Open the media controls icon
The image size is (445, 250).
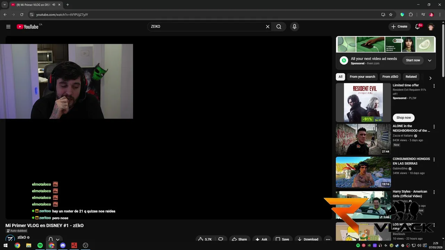pos(423,15)
